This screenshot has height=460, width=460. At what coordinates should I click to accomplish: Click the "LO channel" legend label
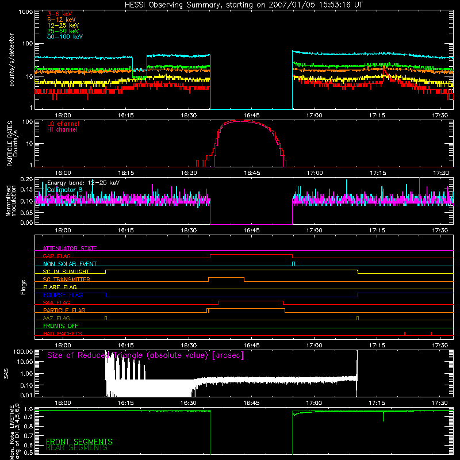(x=63, y=124)
